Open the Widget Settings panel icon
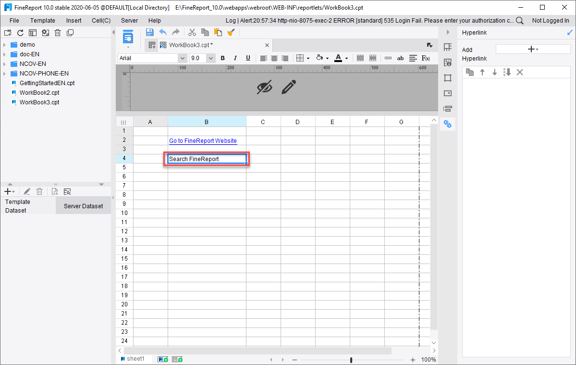The width and height of the screenshot is (576, 365). click(448, 93)
